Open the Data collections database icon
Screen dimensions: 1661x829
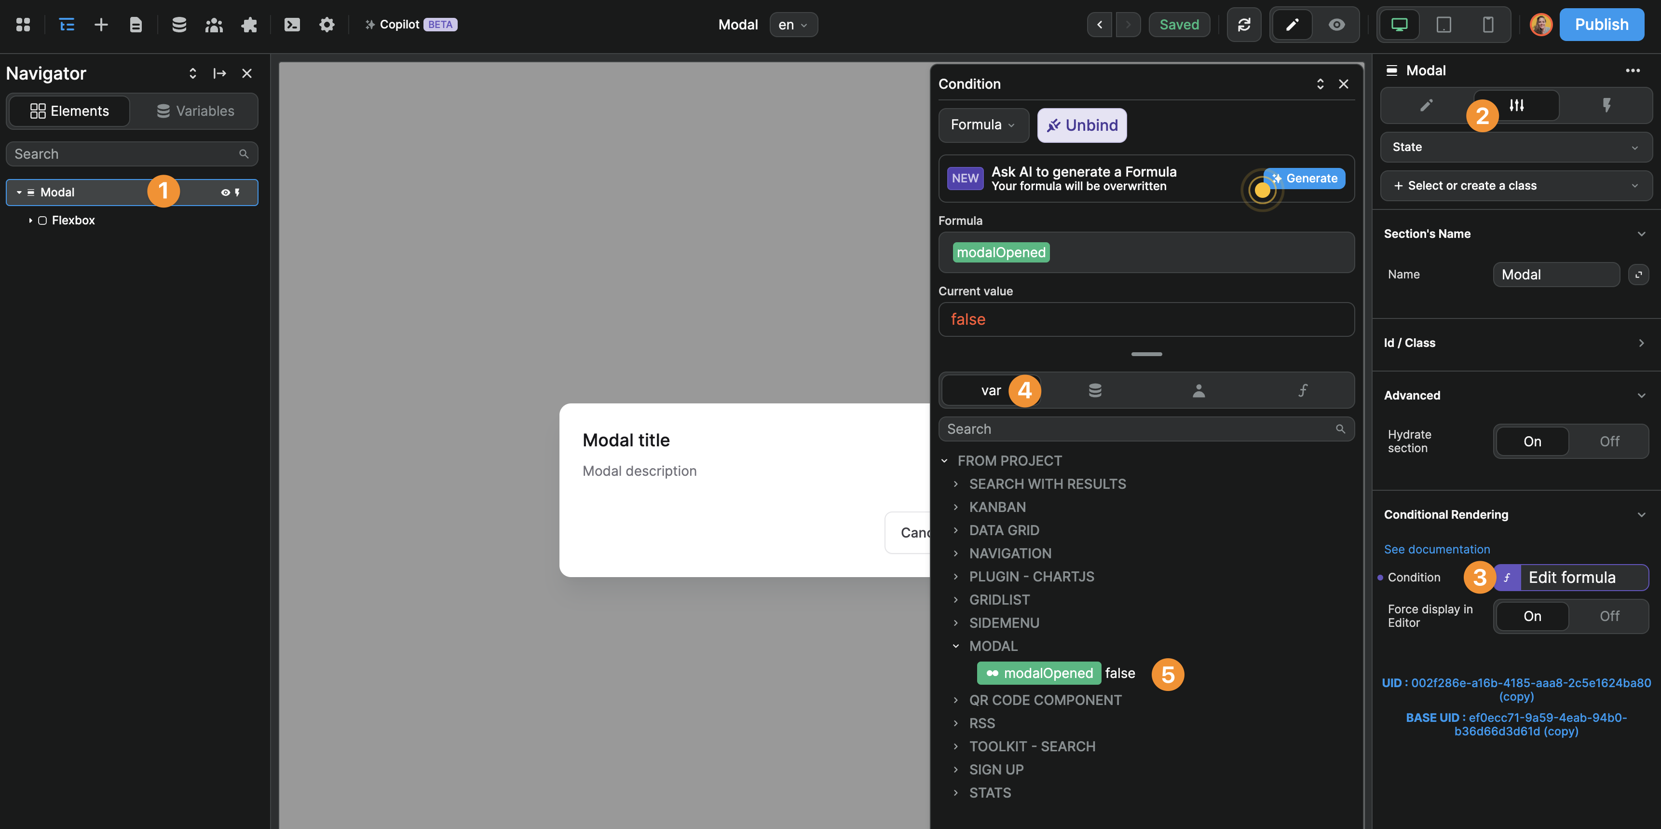(x=179, y=25)
